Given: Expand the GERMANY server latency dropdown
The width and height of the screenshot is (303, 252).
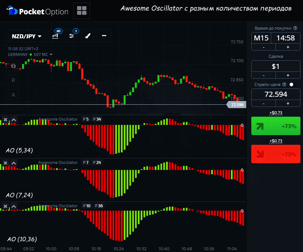Looking at the screenshot, I should [x=51, y=55].
